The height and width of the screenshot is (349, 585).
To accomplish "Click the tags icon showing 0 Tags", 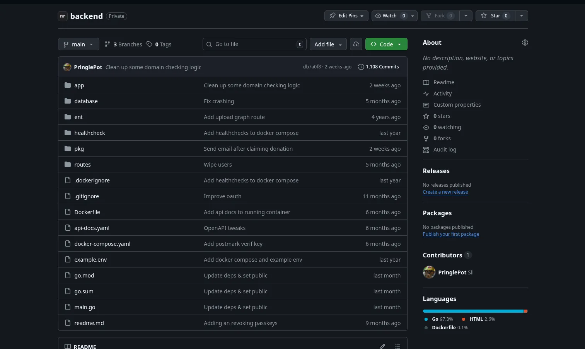I will [149, 44].
